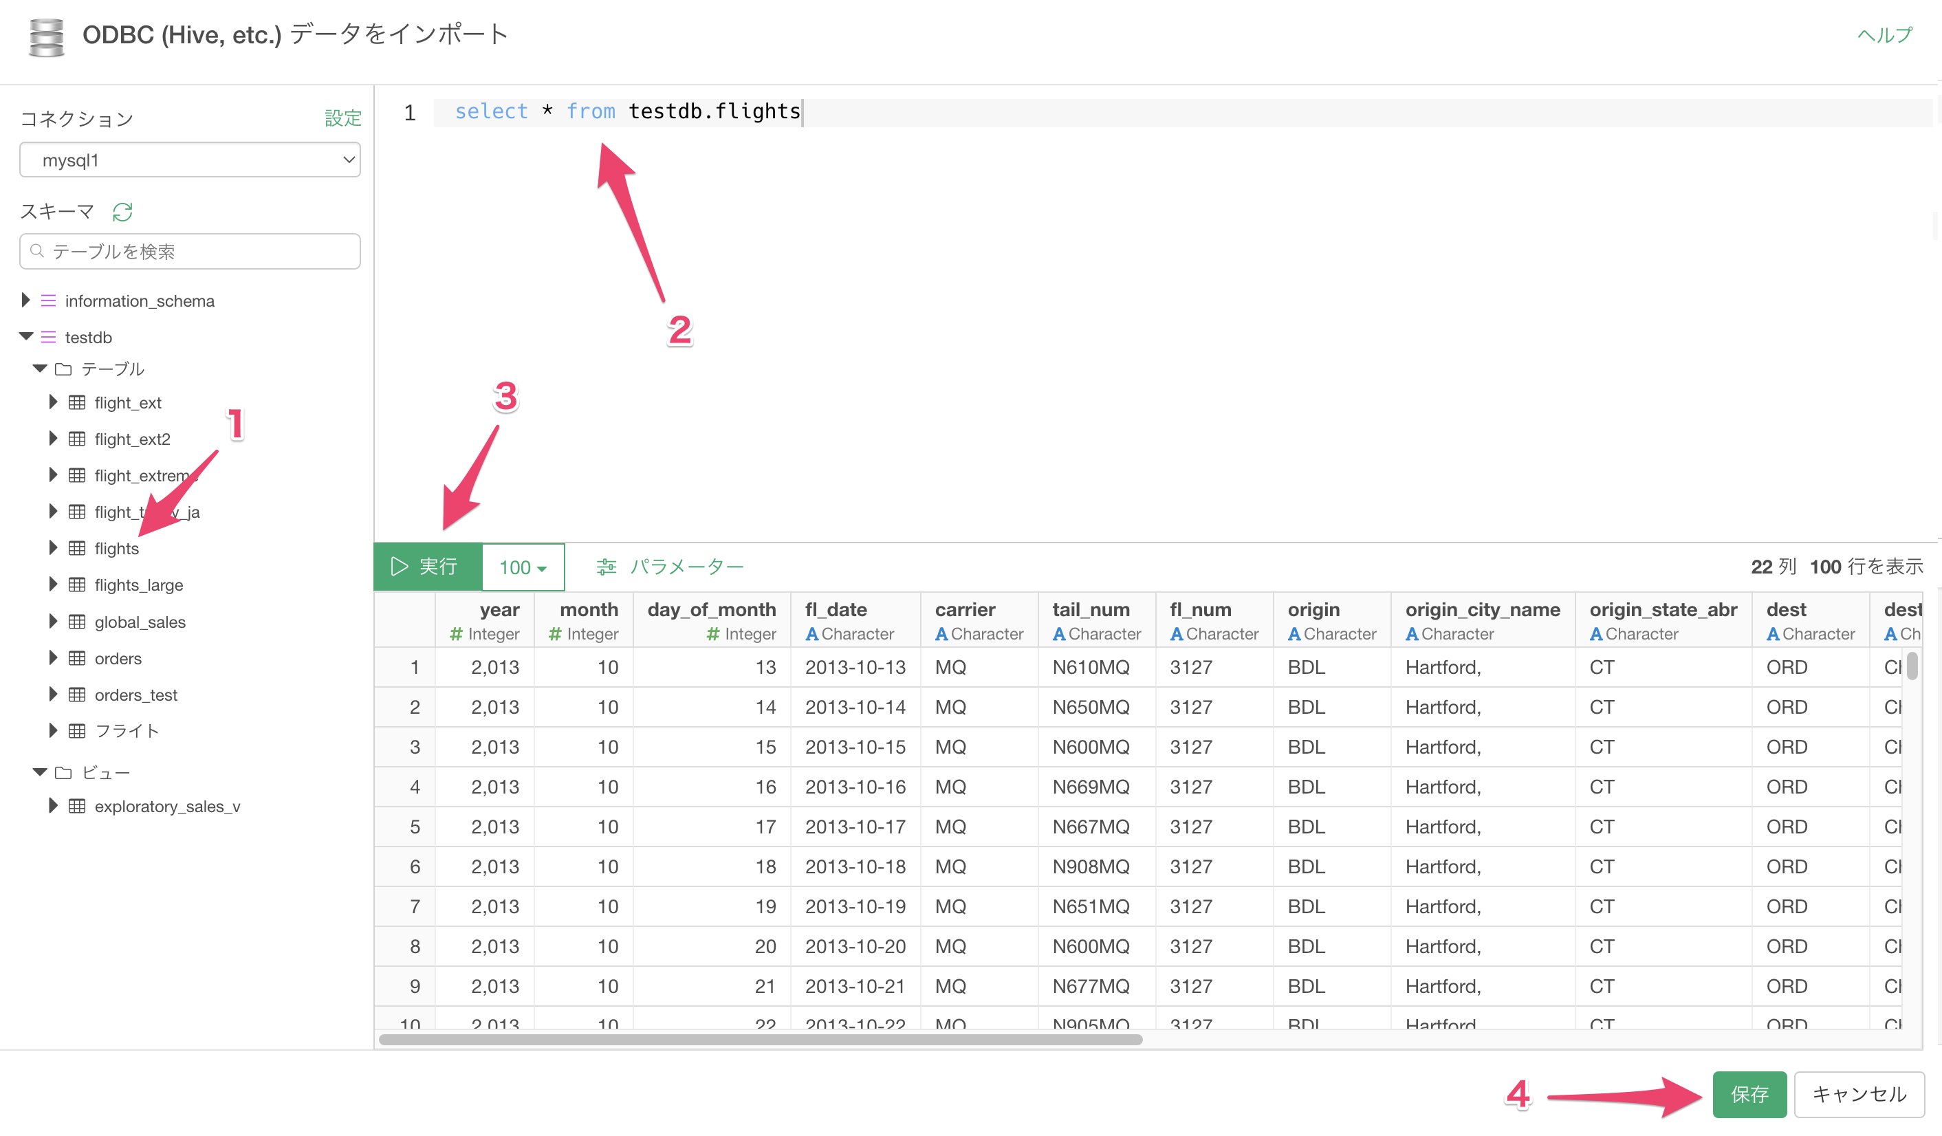The image size is (1942, 1136).
Task: Click the orders_test table icon
Action: [x=77, y=695]
